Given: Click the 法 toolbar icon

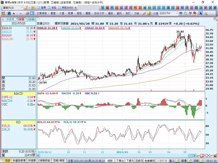Looking at the screenshot, I should click(201, 8).
